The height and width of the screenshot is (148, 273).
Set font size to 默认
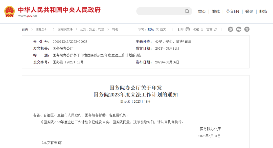[151, 29]
